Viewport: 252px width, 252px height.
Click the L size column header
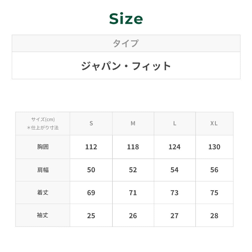pos(174,123)
